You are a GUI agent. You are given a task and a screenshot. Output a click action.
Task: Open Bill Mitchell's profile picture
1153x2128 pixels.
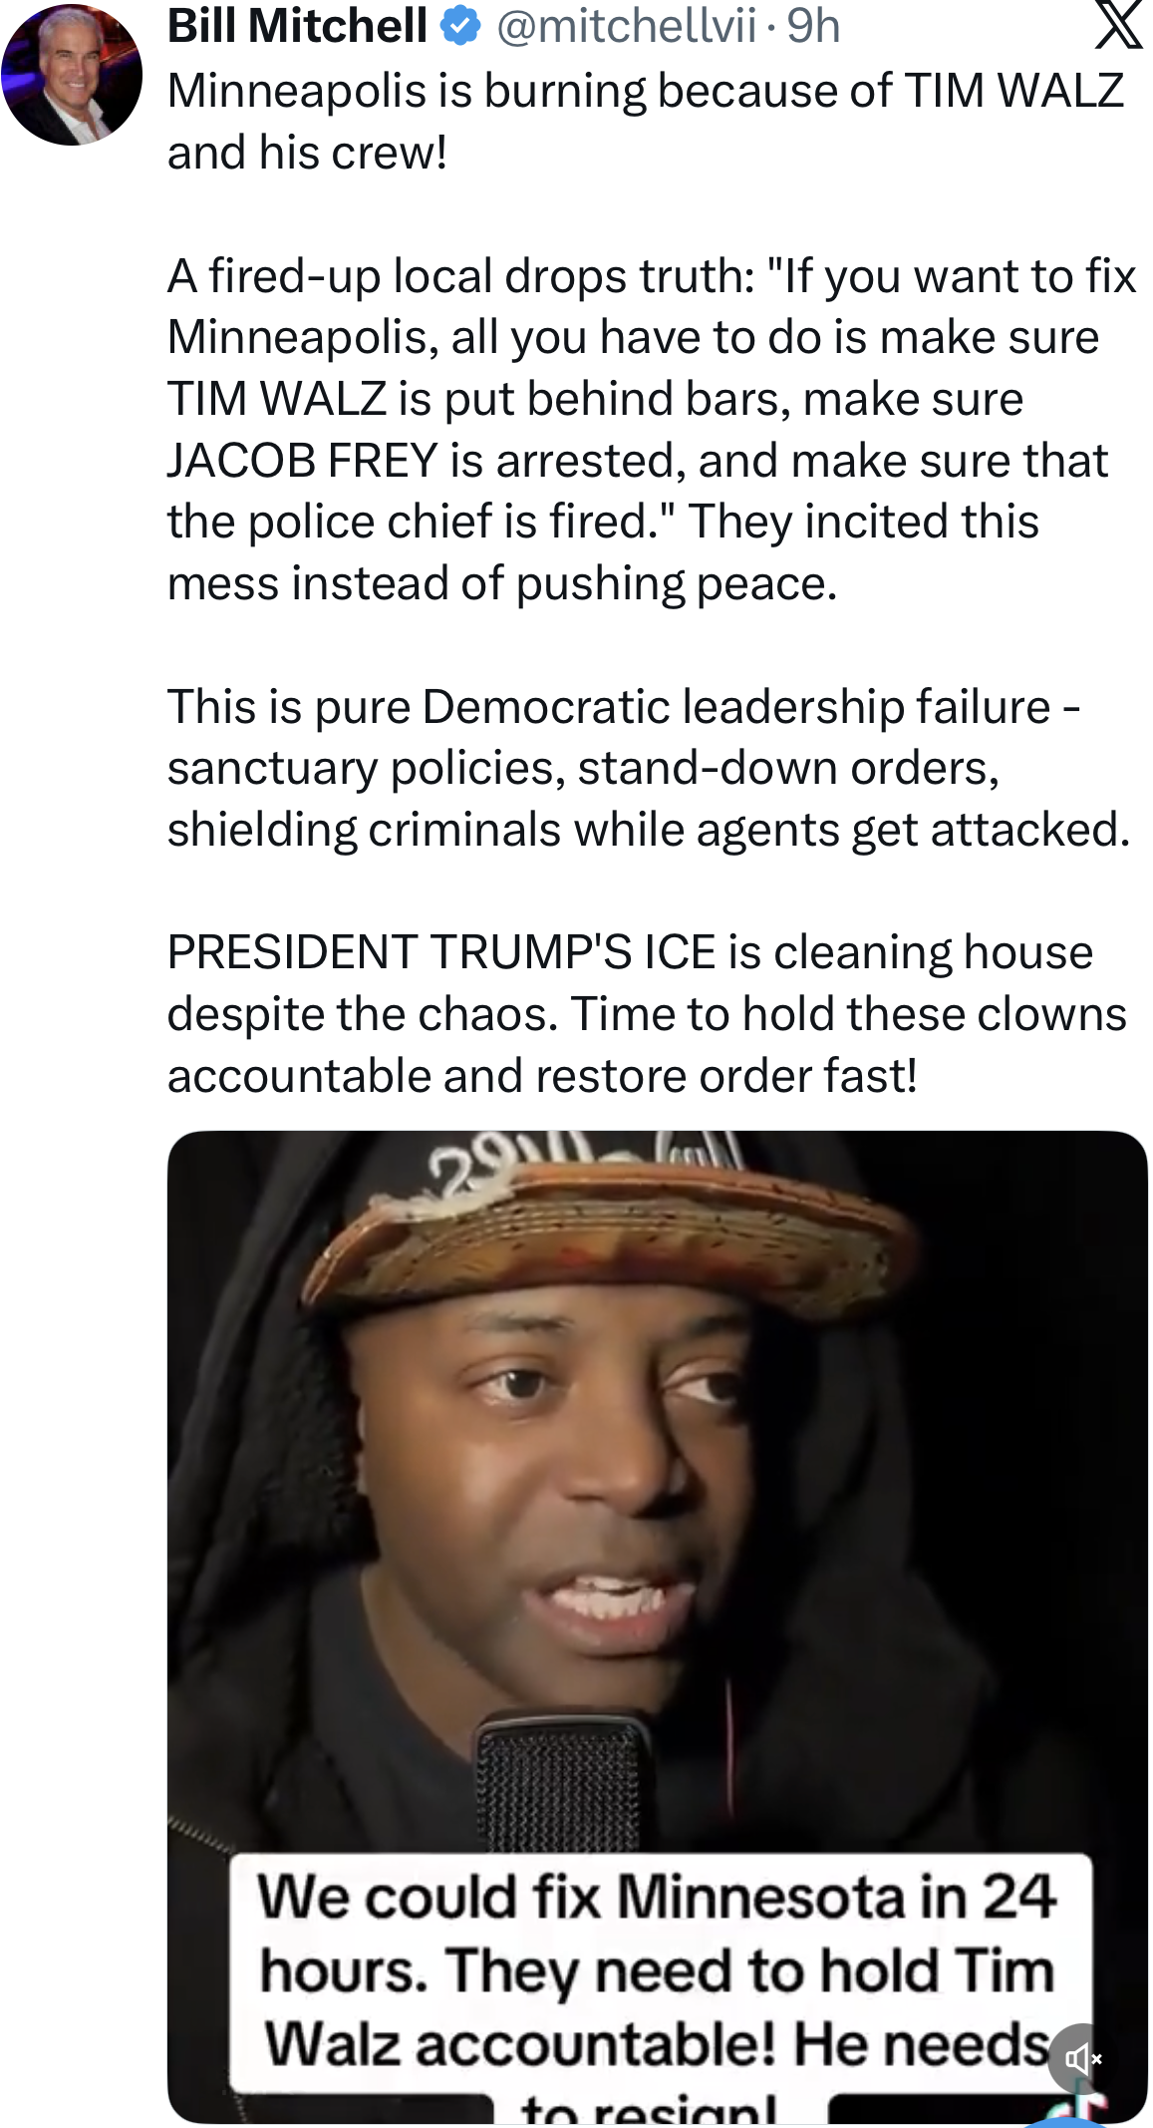pos(72,75)
